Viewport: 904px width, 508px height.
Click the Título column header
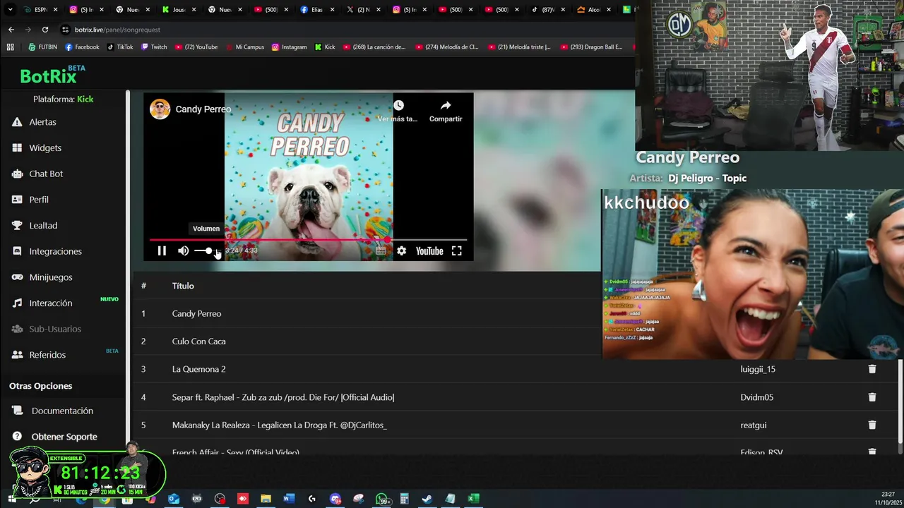183,286
